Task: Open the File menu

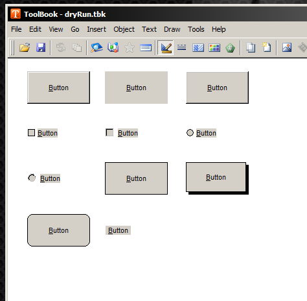Action: (x=16, y=29)
